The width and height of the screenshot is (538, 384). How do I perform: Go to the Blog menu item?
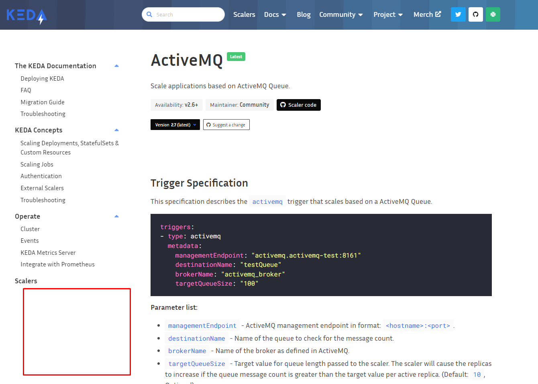304,14
